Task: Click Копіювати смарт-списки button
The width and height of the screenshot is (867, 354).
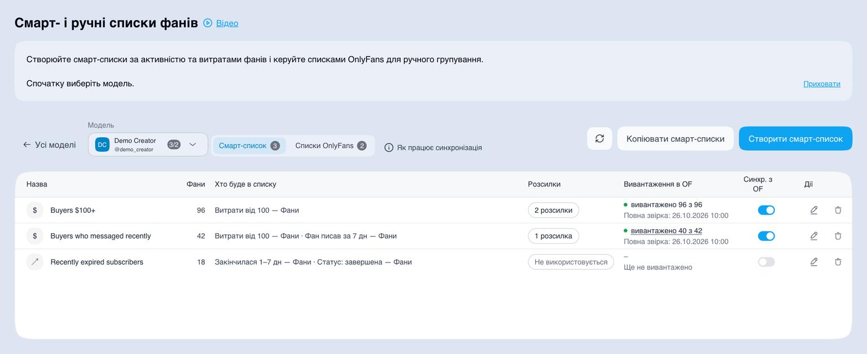Action: pos(675,138)
